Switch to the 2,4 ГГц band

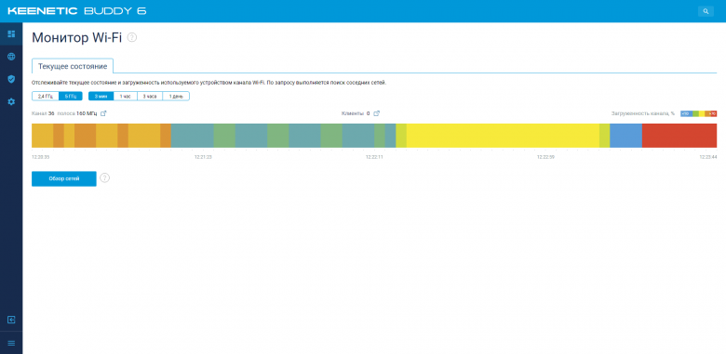click(46, 96)
